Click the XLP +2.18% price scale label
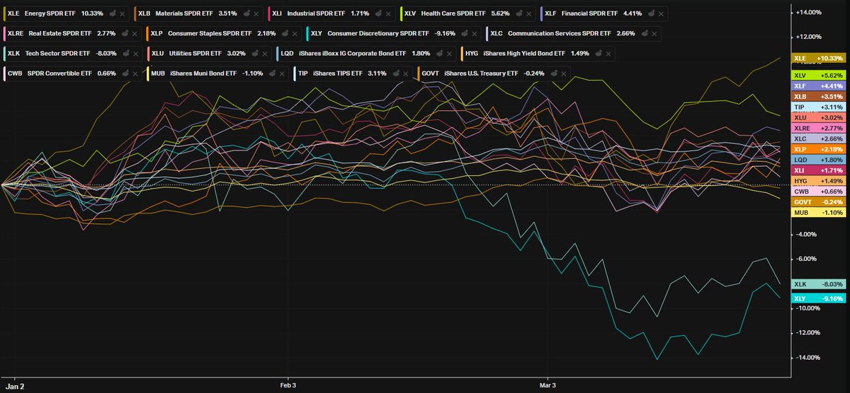This screenshot has height=393, width=850. tap(817, 150)
